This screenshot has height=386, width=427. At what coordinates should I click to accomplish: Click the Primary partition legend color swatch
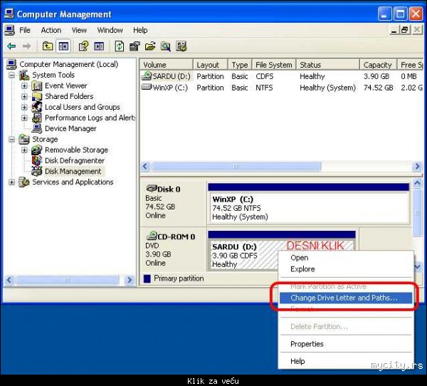tap(147, 278)
